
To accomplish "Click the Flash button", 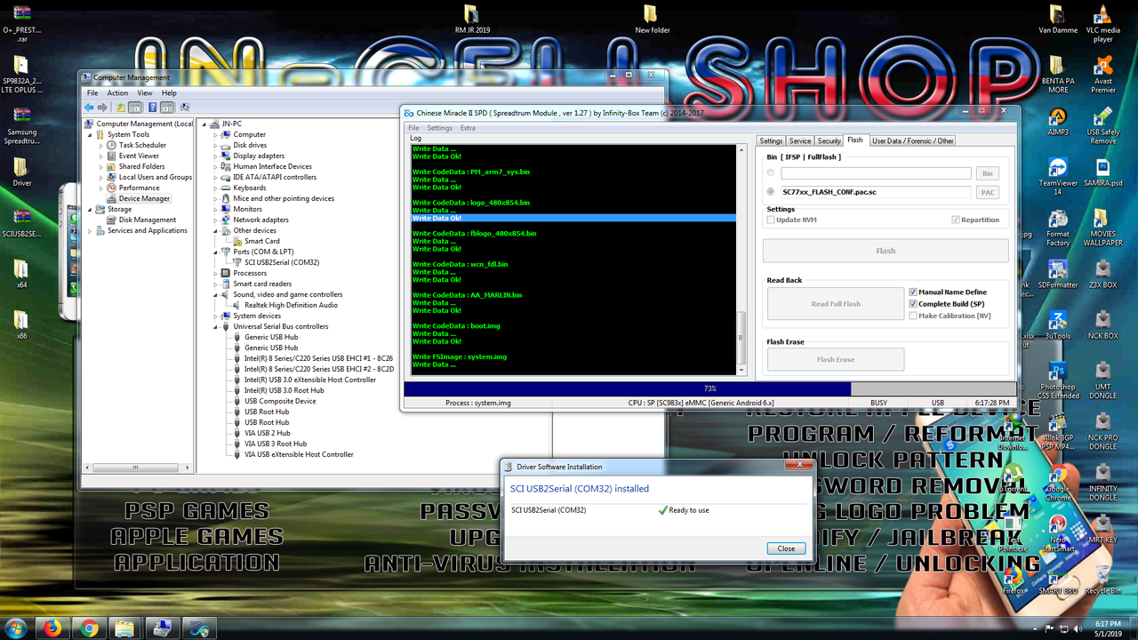I will (x=886, y=251).
